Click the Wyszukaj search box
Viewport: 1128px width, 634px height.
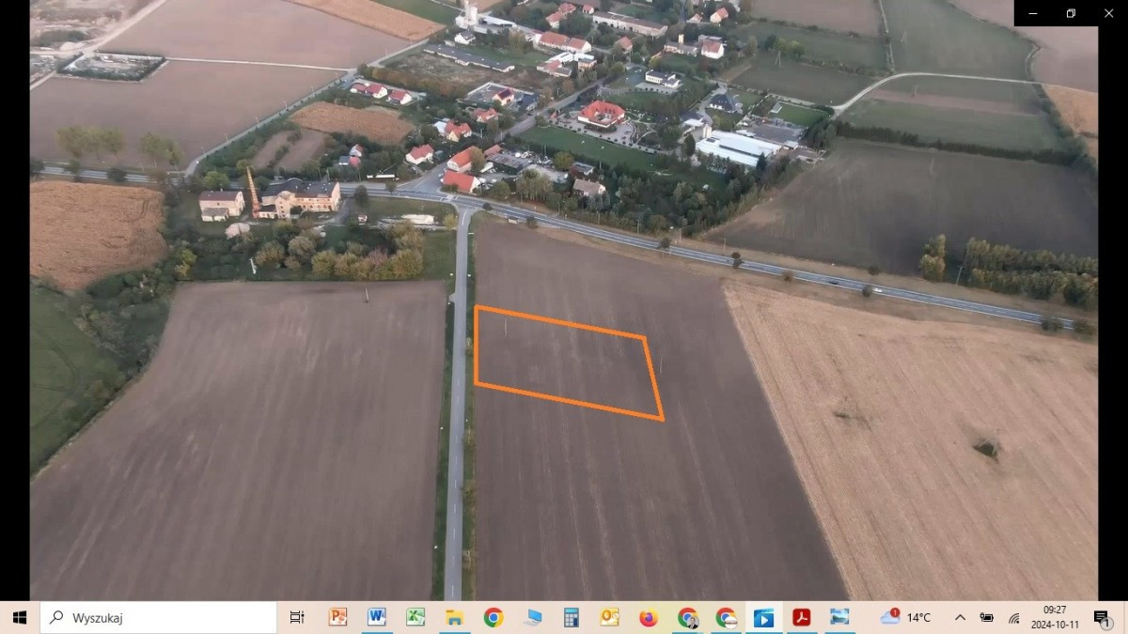(x=158, y=617)
